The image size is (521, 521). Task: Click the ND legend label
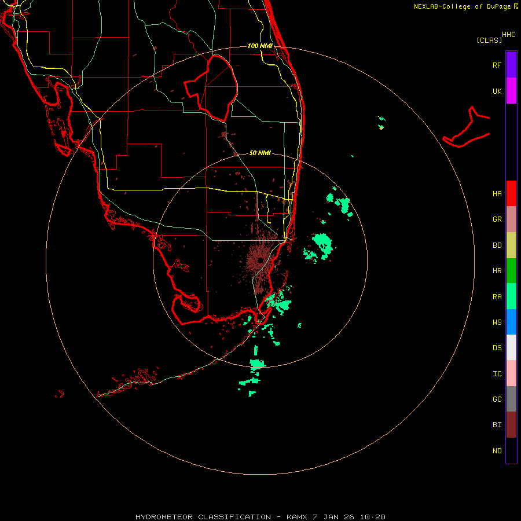coord(497,451)
